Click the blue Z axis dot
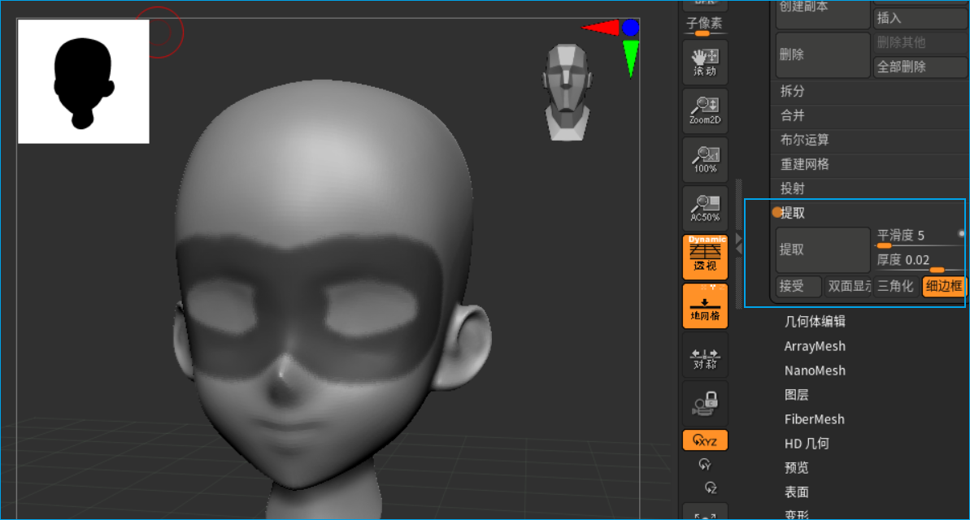 click(x=630, y=27)
